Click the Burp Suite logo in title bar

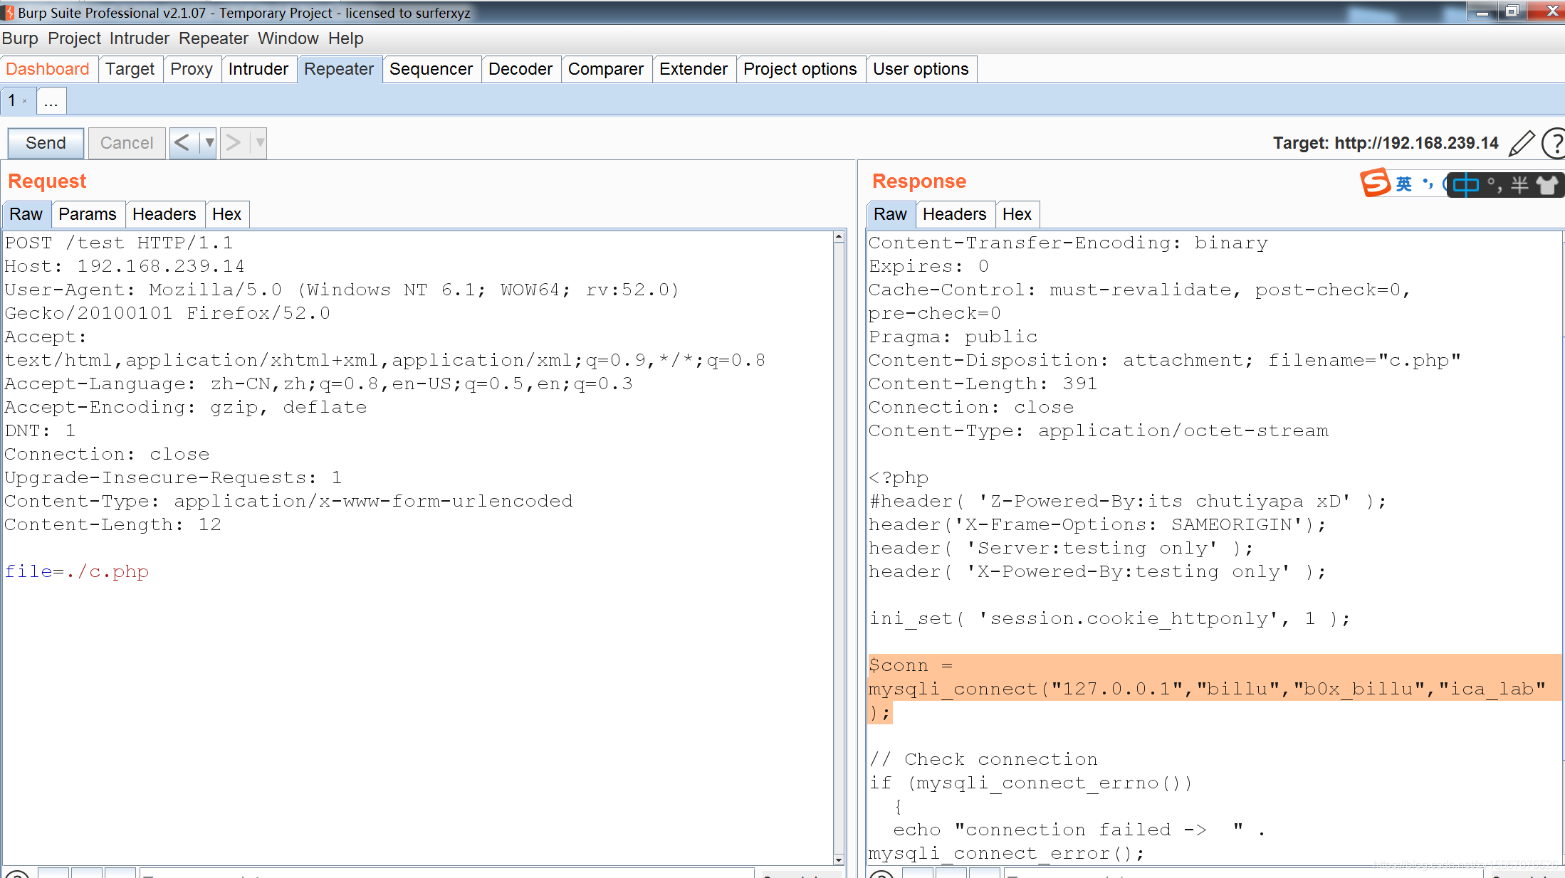coord(9,13)
